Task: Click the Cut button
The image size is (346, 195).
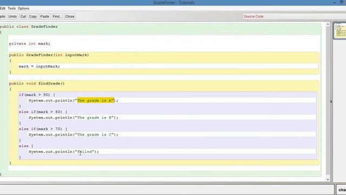Action: click(23, 16)
